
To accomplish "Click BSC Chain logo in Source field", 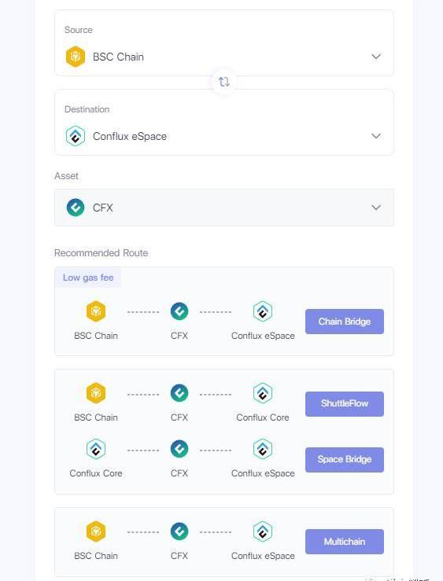I will pos(76,57).
